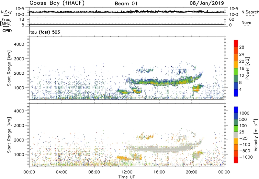
Task: Click the CPID label
Action: (7, 31)
